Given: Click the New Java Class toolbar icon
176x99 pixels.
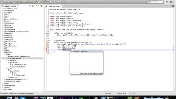Looking at the screenshot, I should point(32,2).
